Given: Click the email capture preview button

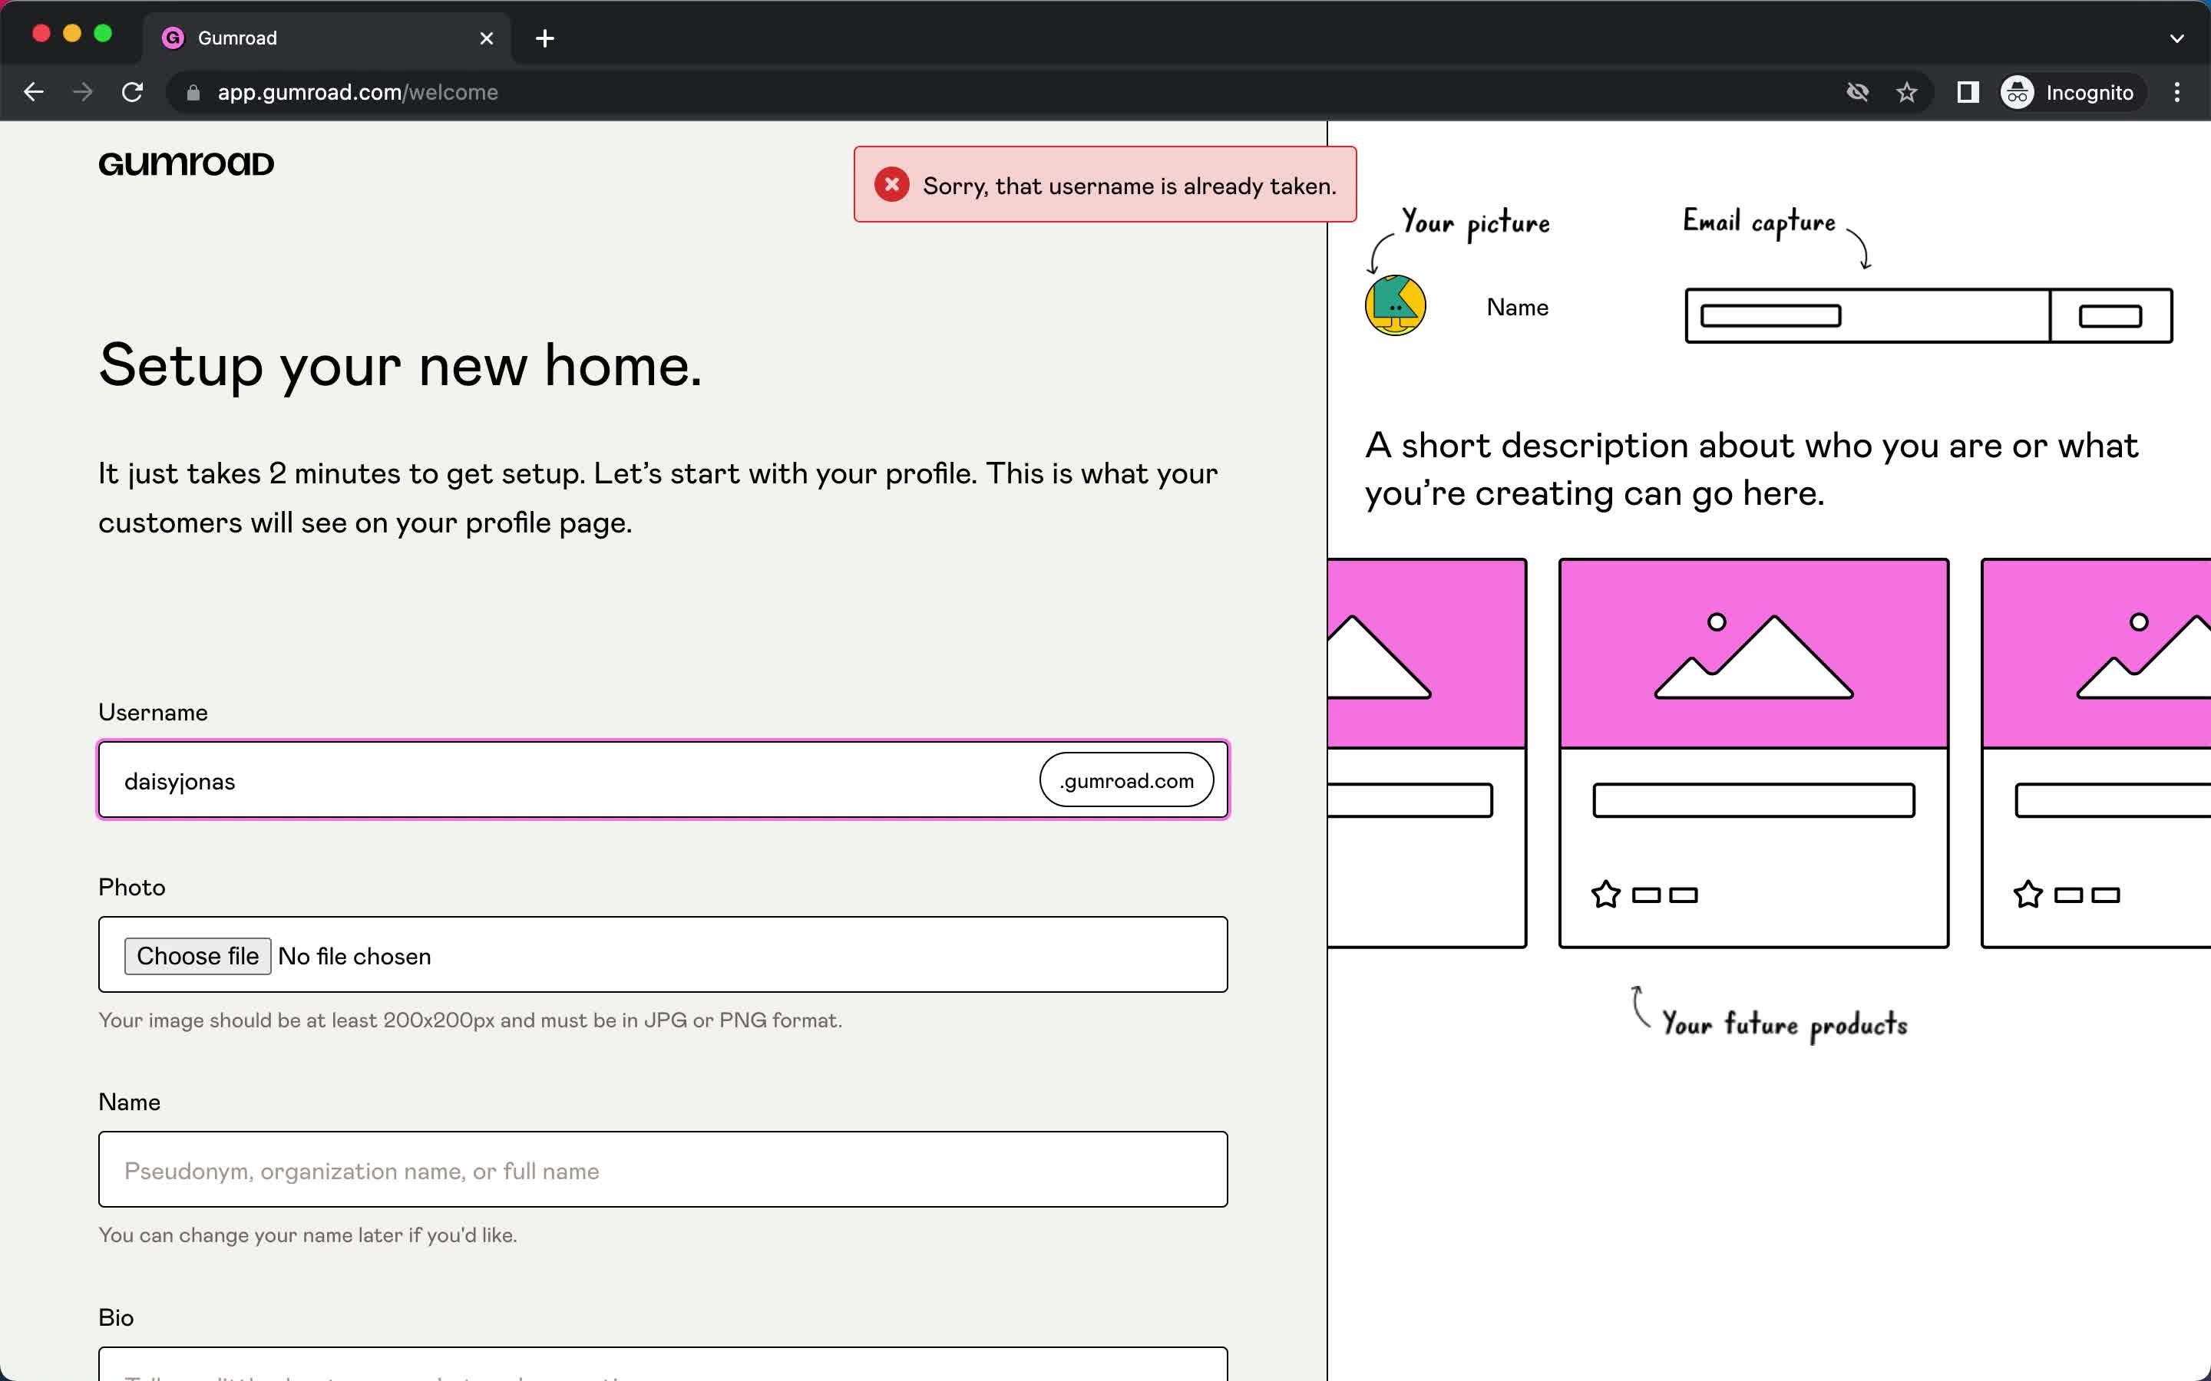Looking at the screenshot, I should 2110,316.
